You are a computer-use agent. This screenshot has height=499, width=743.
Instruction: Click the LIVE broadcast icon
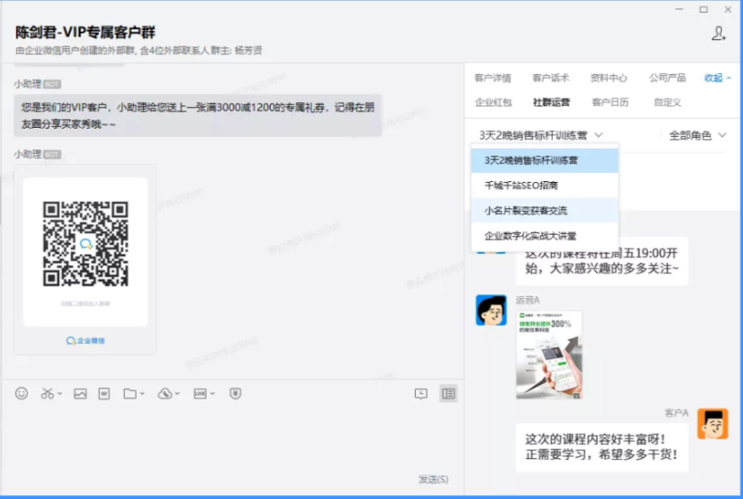click(200, 393)
